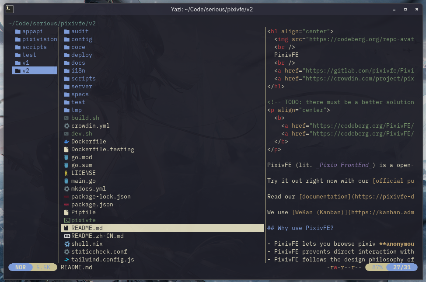Click the TODO comment line in preview
The width and height of the screenshot is (426, 282).
pos(341,102)
